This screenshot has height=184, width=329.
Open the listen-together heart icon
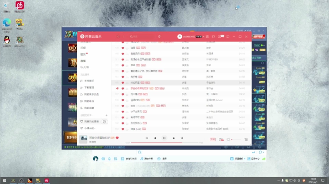click(x=221, y=139)
